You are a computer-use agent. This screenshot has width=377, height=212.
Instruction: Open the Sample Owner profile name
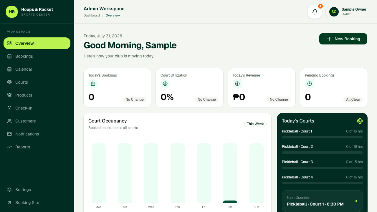click(354, 9)
